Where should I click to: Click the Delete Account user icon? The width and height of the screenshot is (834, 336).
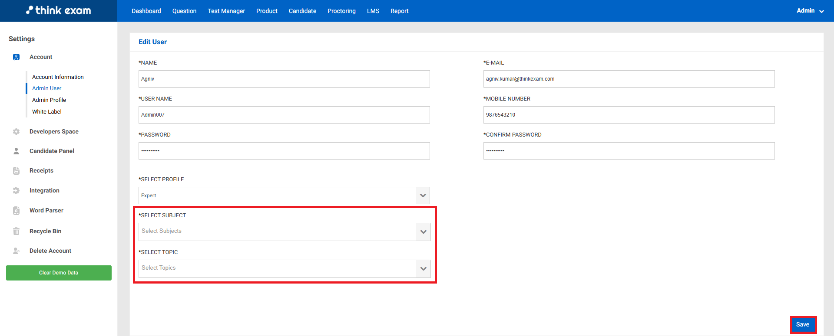pyautogui.click(x=16, y=251)
